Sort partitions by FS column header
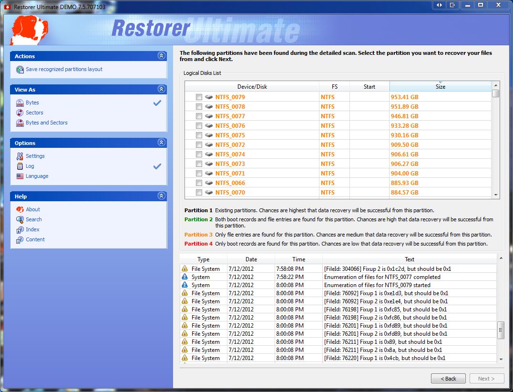Viewport: 513px width, 392px height. [x=334, y=86]
